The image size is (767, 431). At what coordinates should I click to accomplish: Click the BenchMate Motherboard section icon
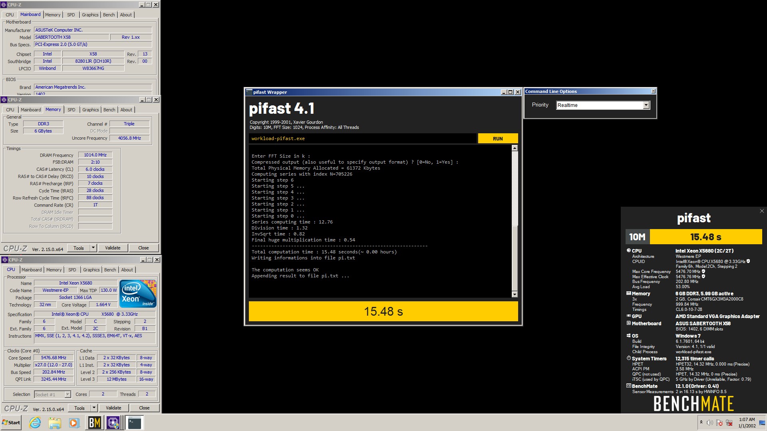(x=629, y=323)
